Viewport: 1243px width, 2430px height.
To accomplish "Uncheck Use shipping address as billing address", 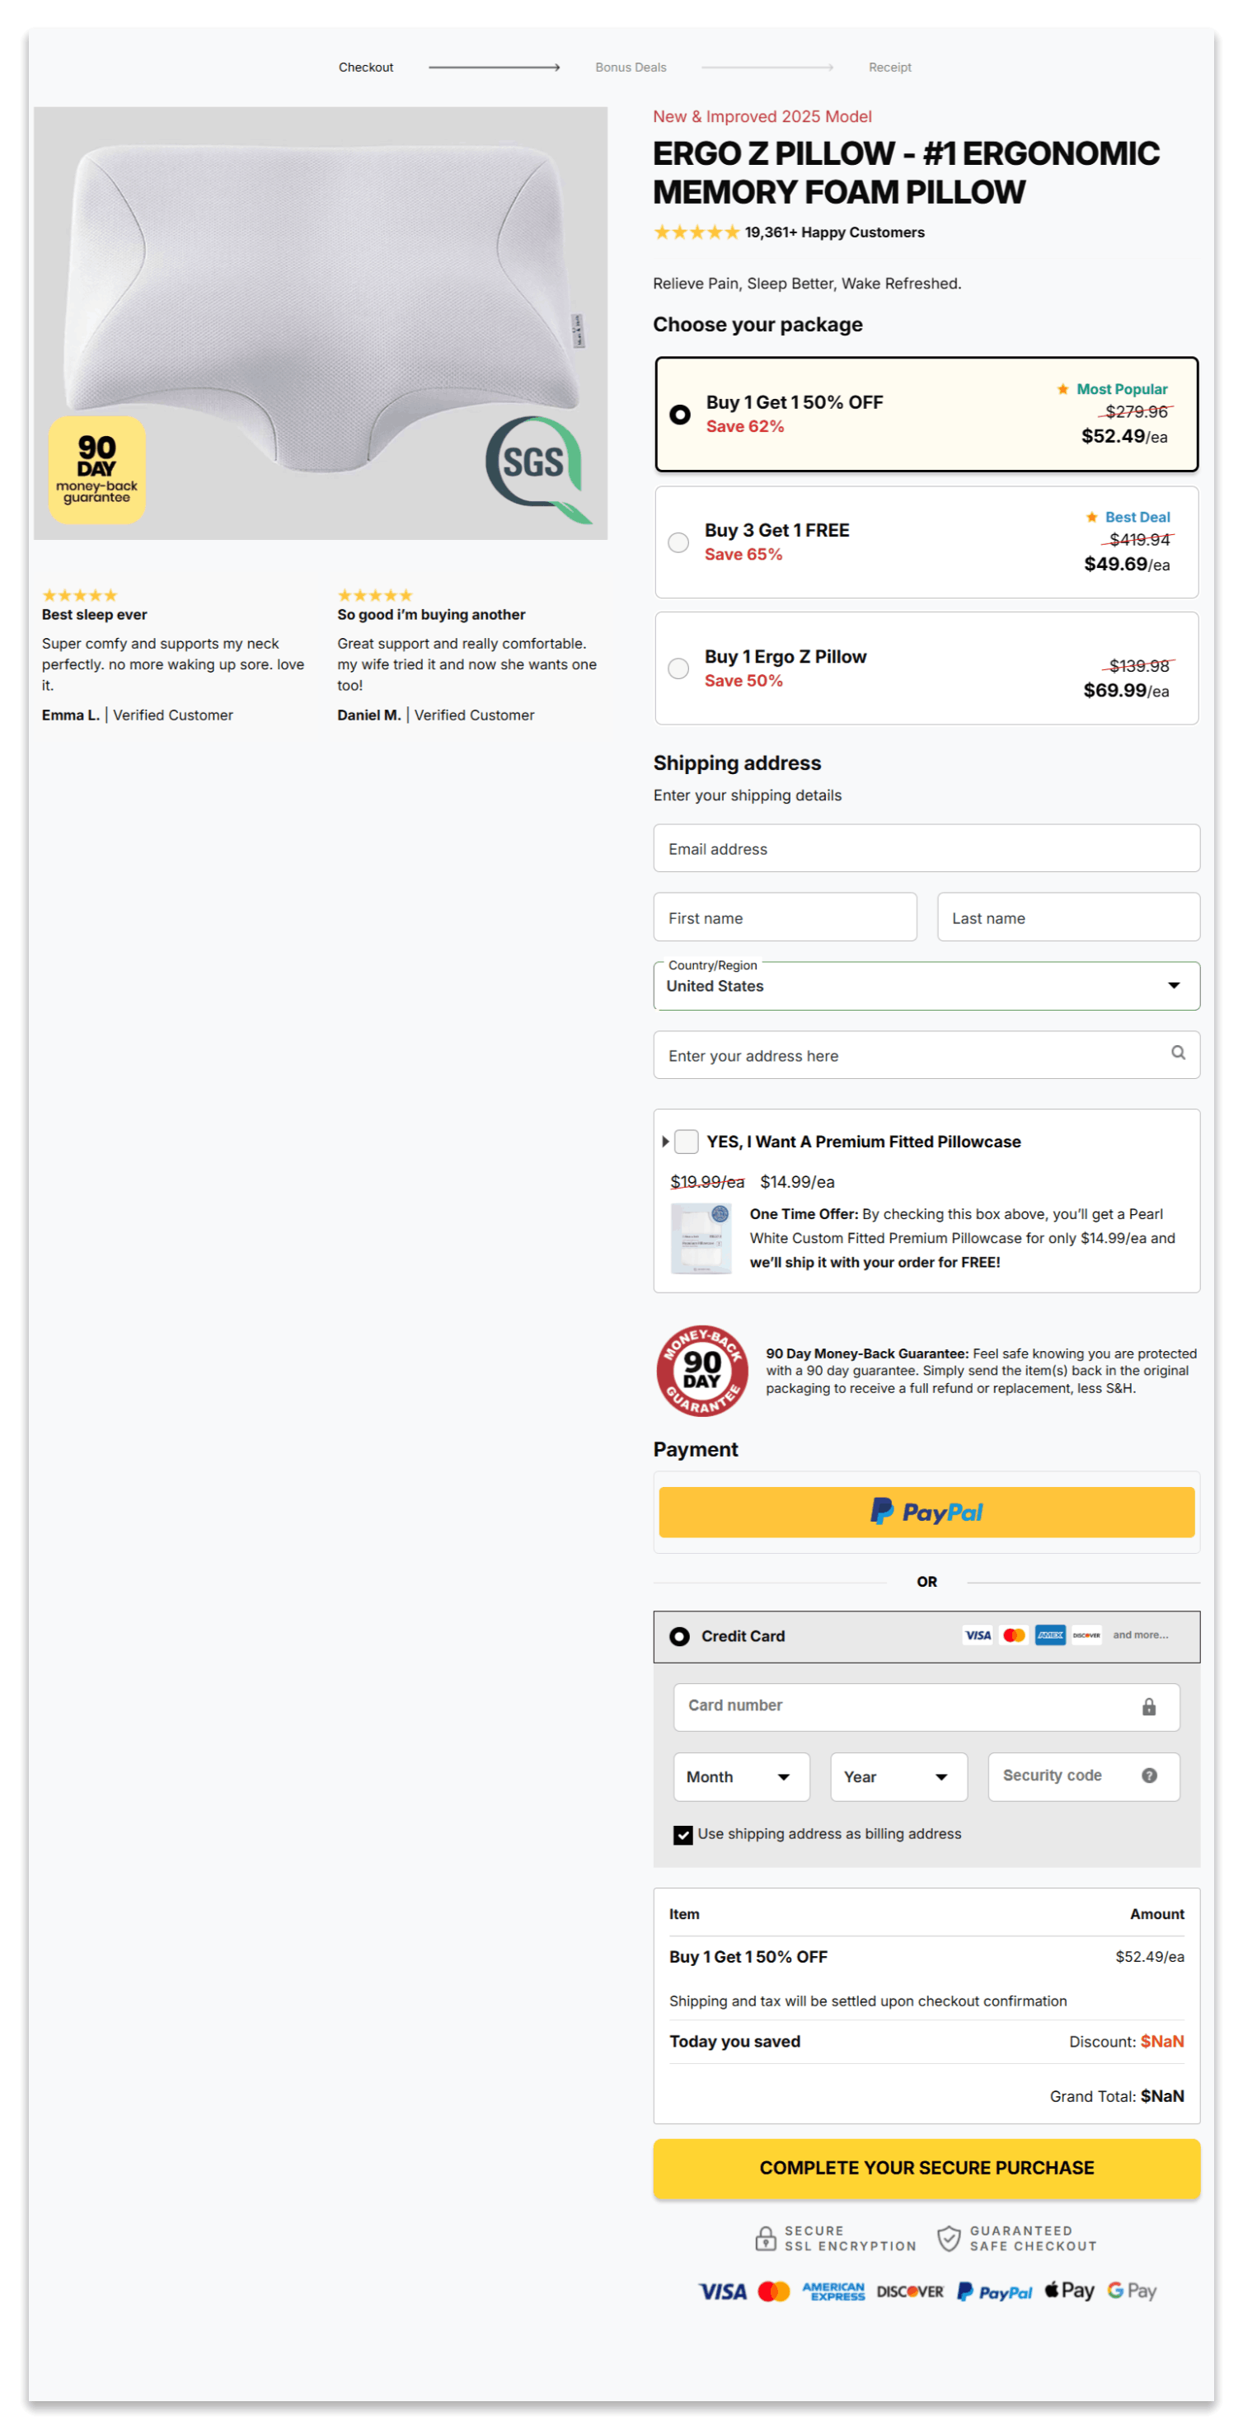I will coord(682,1835).
